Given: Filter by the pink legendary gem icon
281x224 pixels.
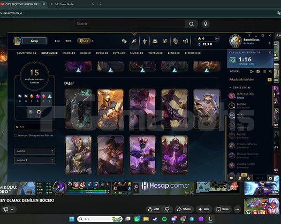Looking at the screenshot, I should (x=37, y=97).
